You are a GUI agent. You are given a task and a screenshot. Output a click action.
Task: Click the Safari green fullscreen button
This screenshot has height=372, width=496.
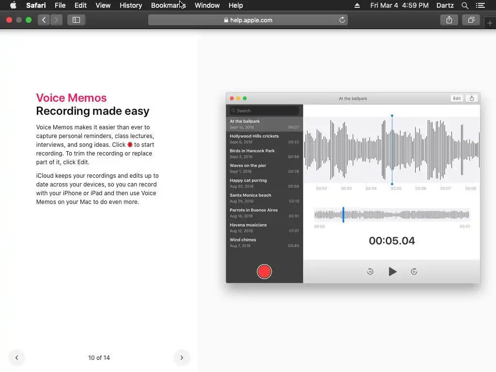(x=29, y=20)
